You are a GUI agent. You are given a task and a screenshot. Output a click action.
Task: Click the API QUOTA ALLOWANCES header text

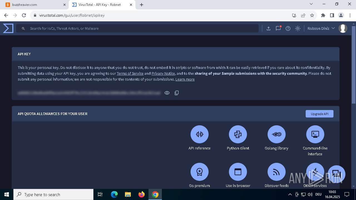coord(53,114)
